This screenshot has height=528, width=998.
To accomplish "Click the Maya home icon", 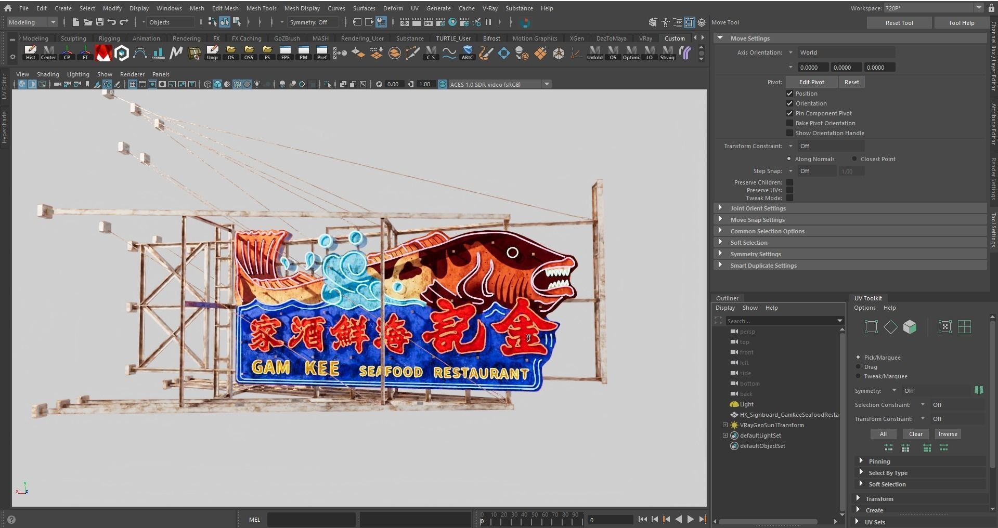I will (7, 8).
